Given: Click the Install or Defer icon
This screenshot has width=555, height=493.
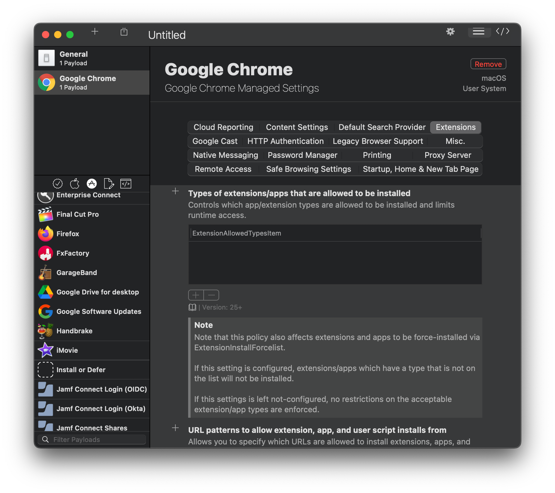Looking at the screenshot, I should pyautogui.click(x=46, y=370).
